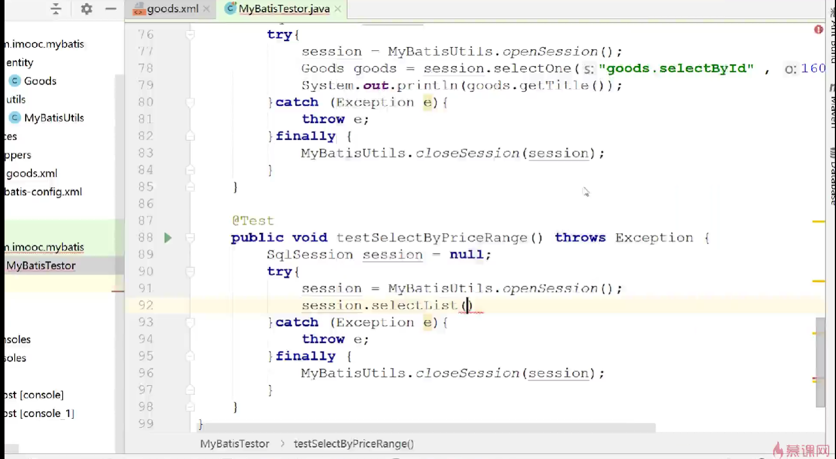Close the MyBatisTestor.java editor tab

[338, 9]
